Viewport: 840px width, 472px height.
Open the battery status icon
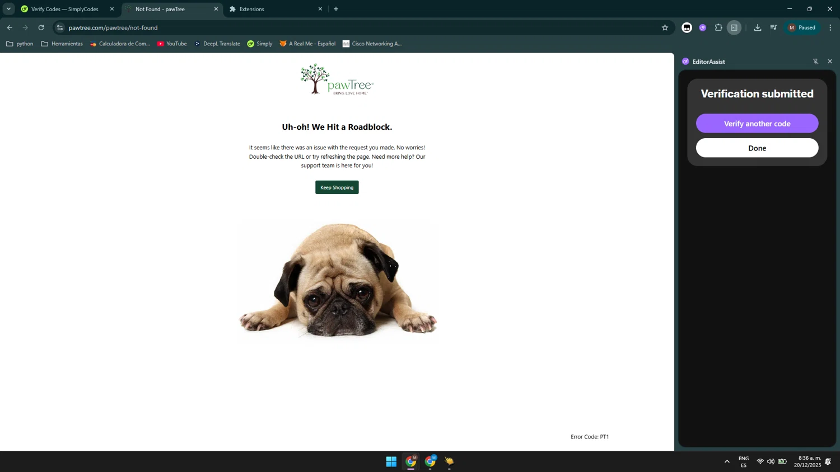point(782,461)
